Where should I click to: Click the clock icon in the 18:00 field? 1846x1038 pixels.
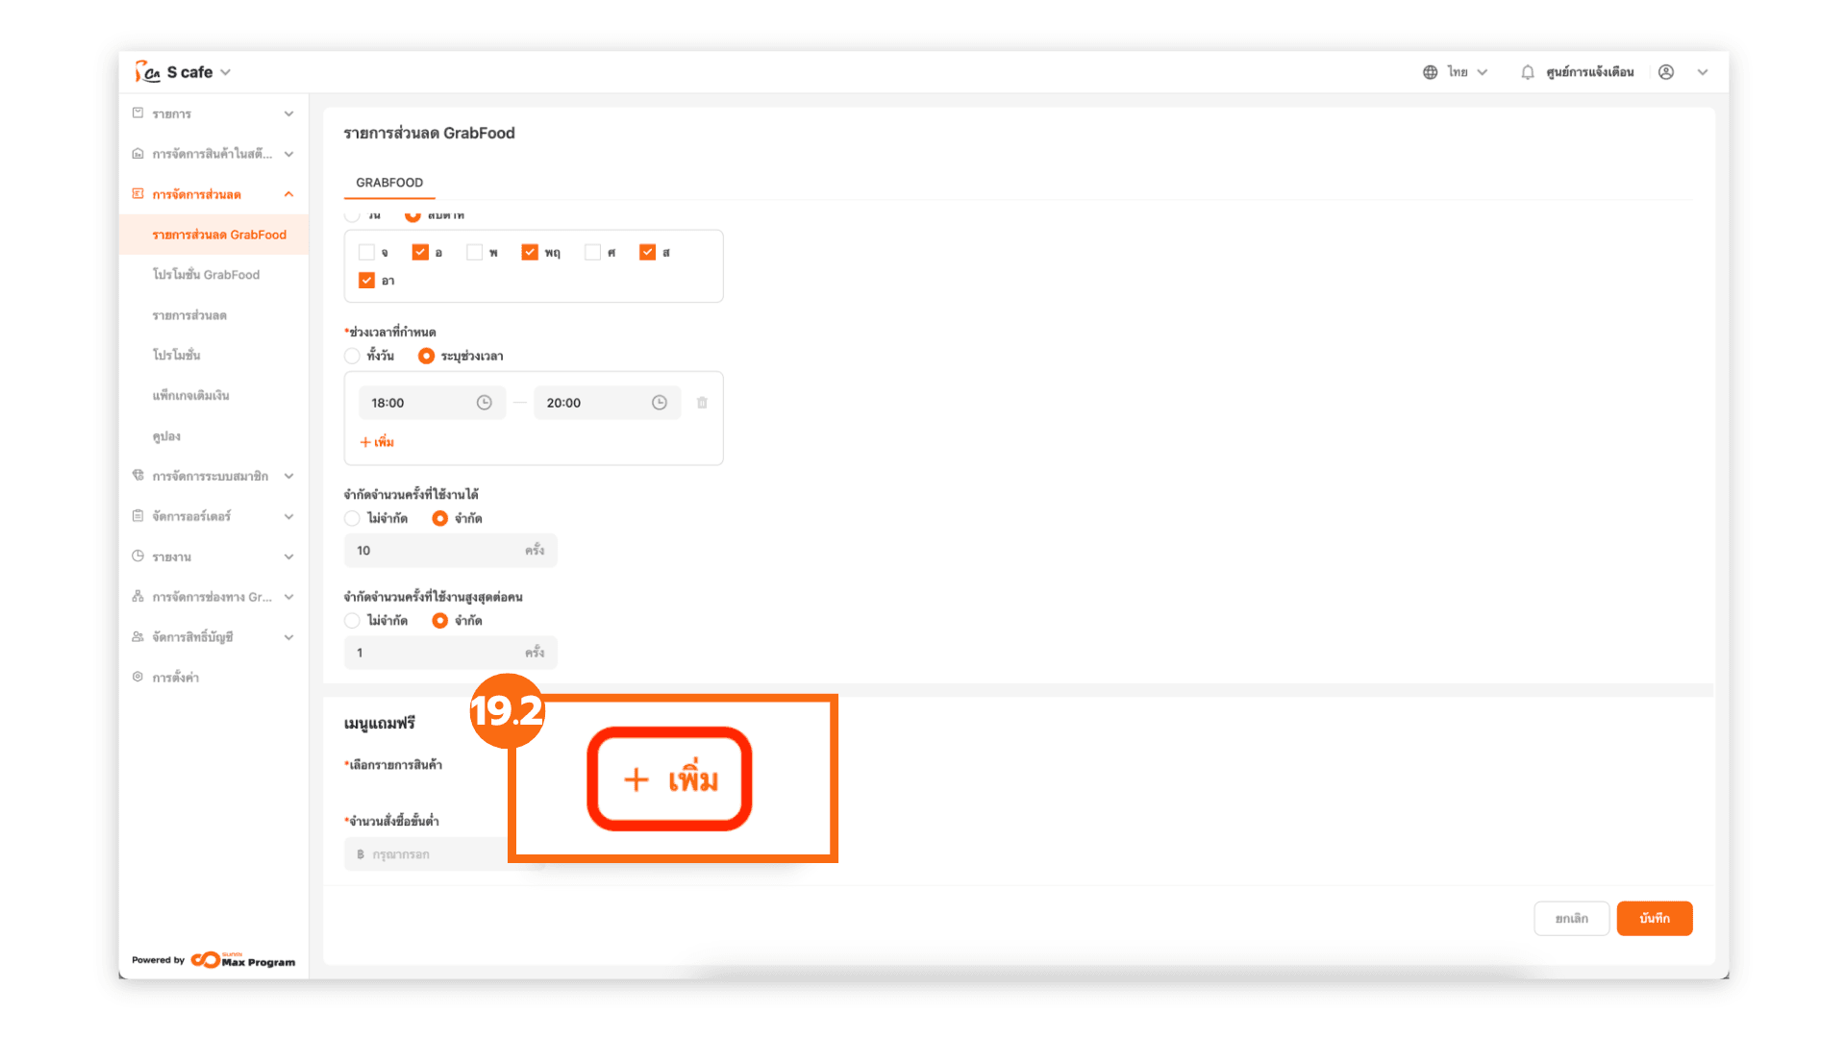click(484, 403)
